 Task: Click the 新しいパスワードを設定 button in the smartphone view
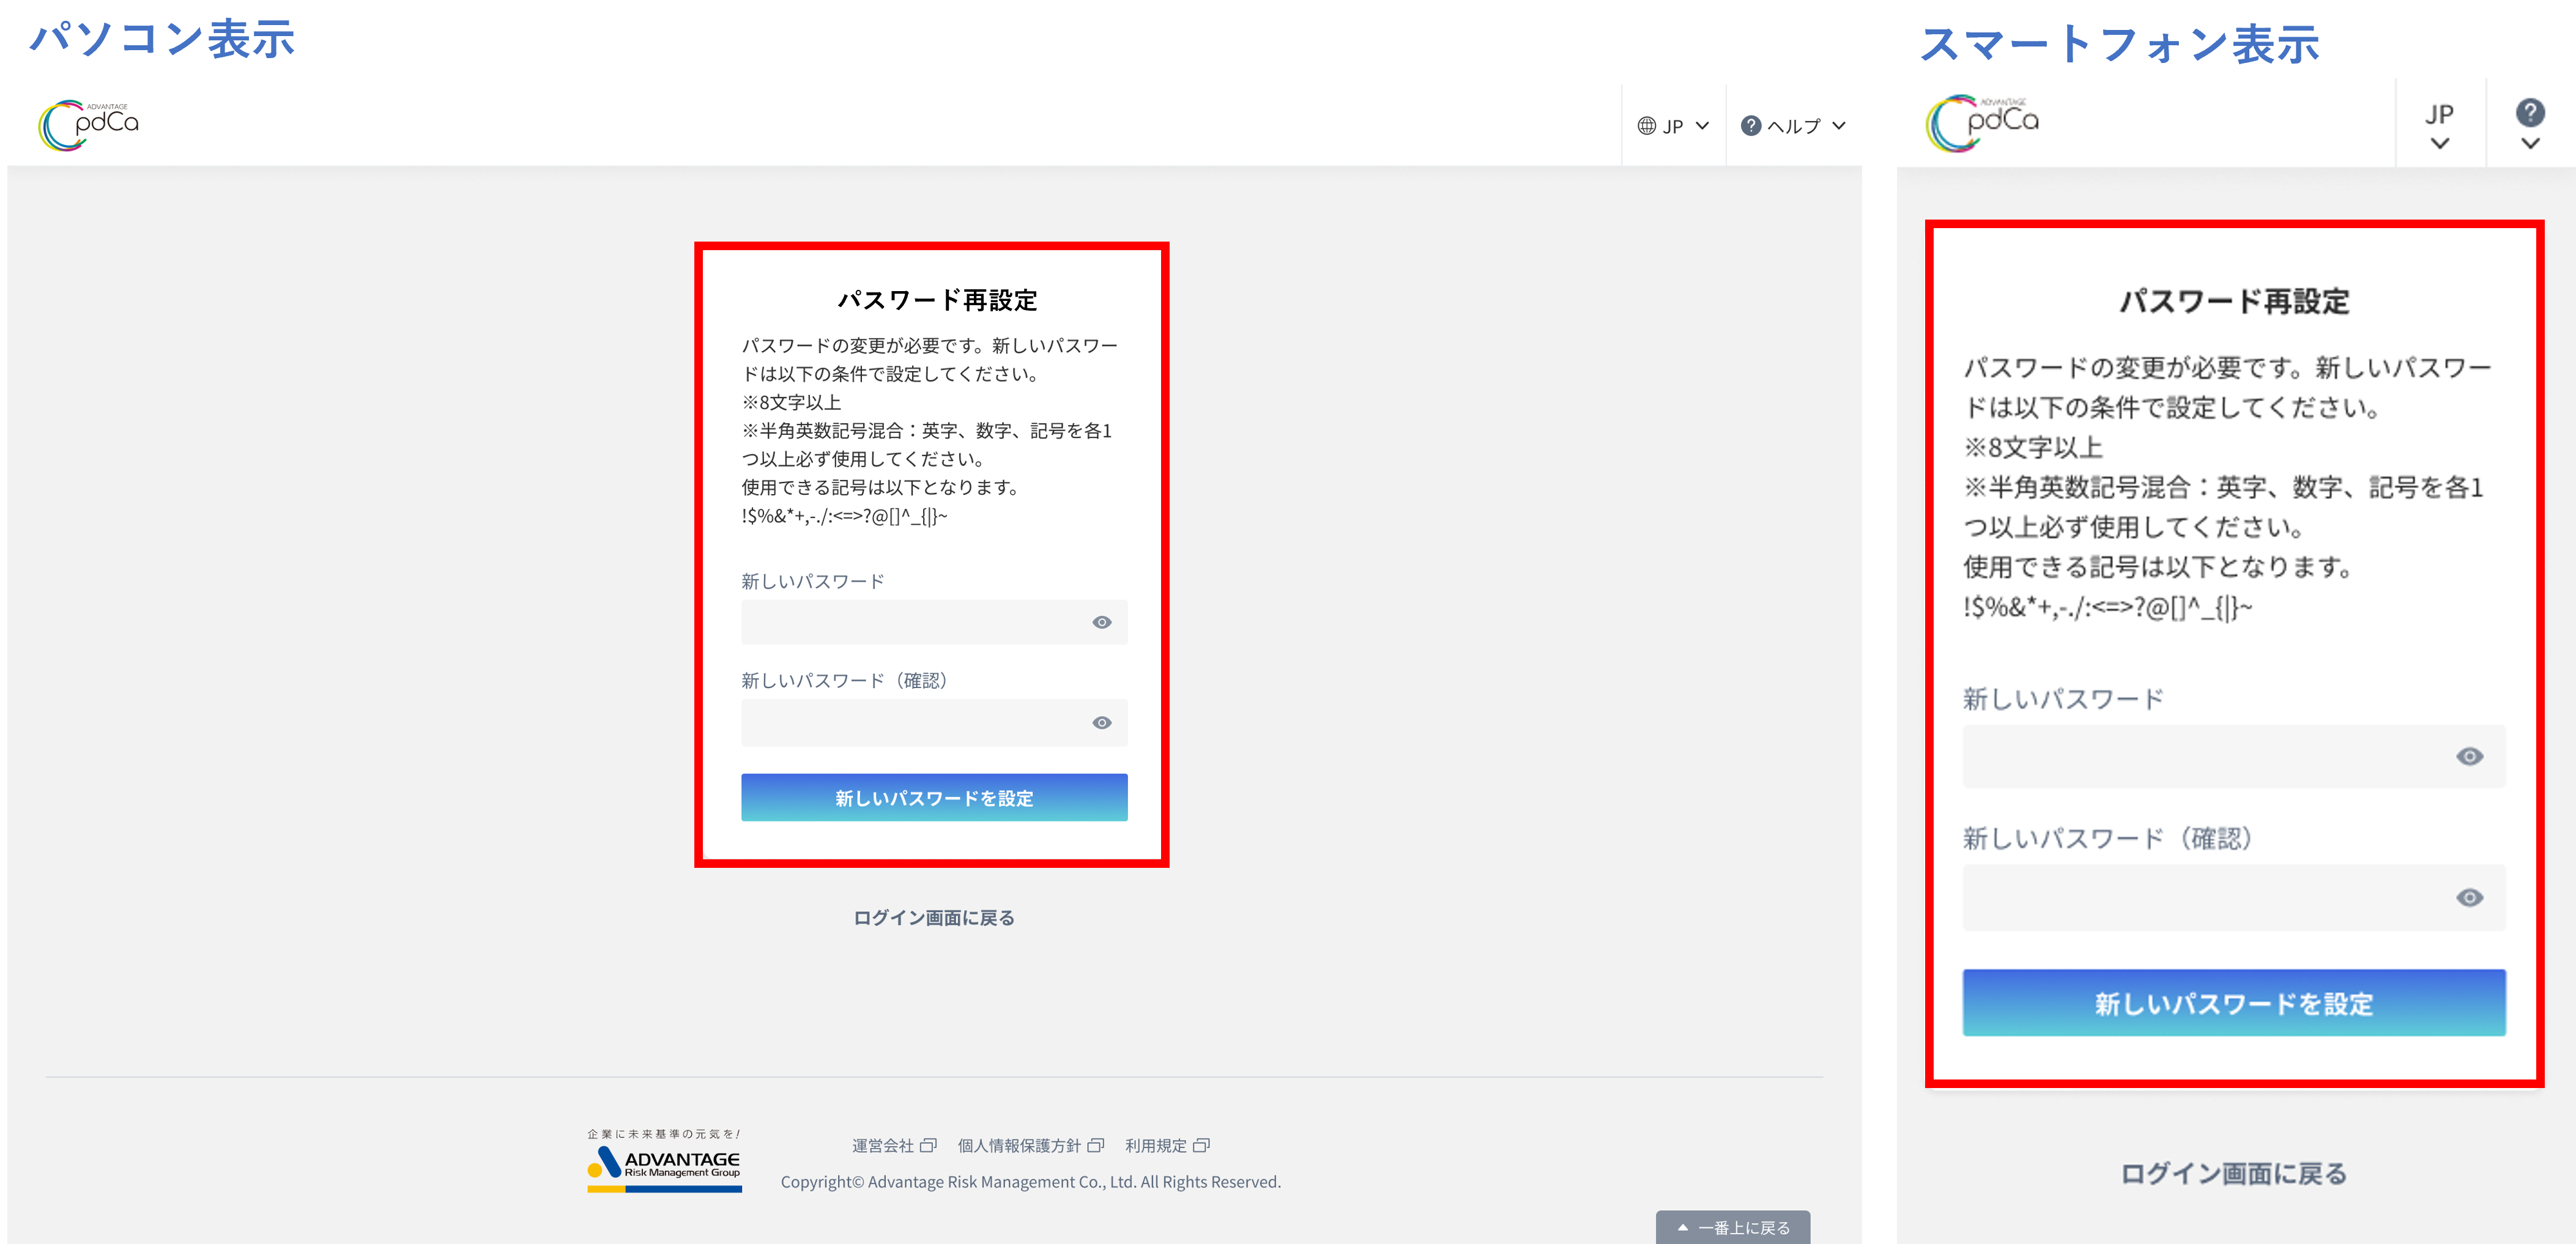coord(2233,1002)
